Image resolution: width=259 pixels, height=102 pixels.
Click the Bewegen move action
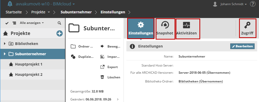tap(110, 47)
